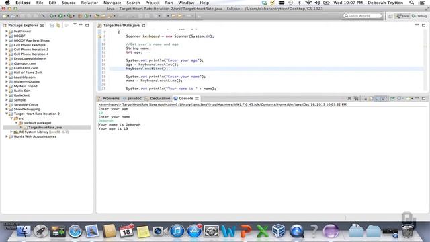Open the Debug dropdown arrow

[x=55, y=16]
